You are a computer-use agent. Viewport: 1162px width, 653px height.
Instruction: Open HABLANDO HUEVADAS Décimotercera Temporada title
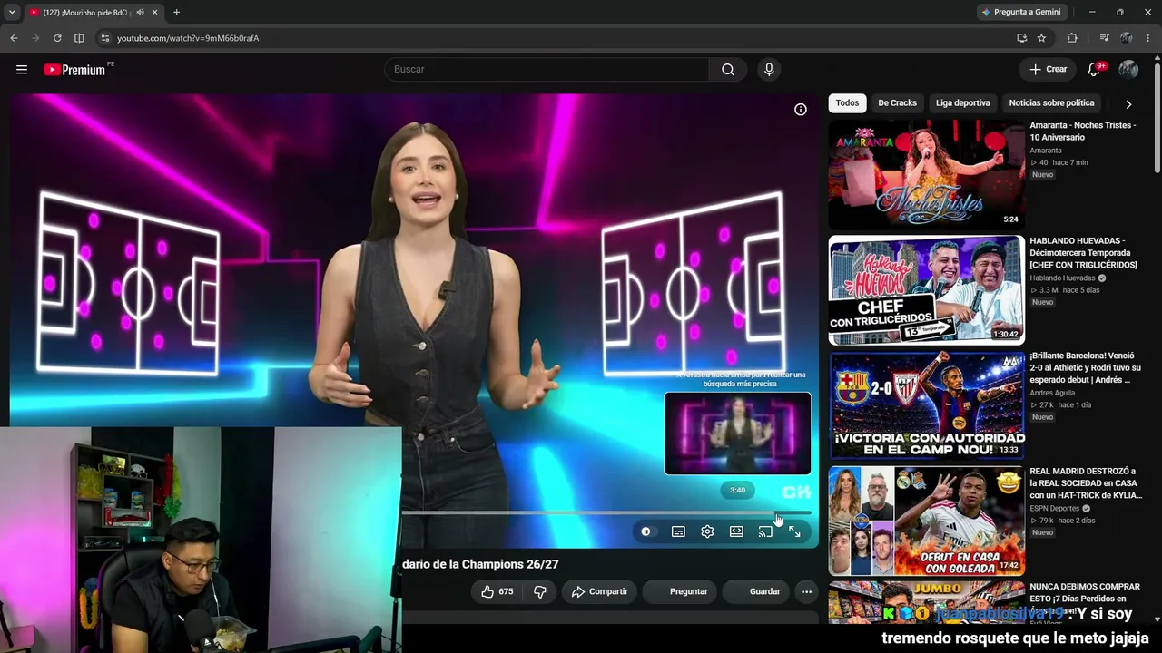pos(1083,253)
